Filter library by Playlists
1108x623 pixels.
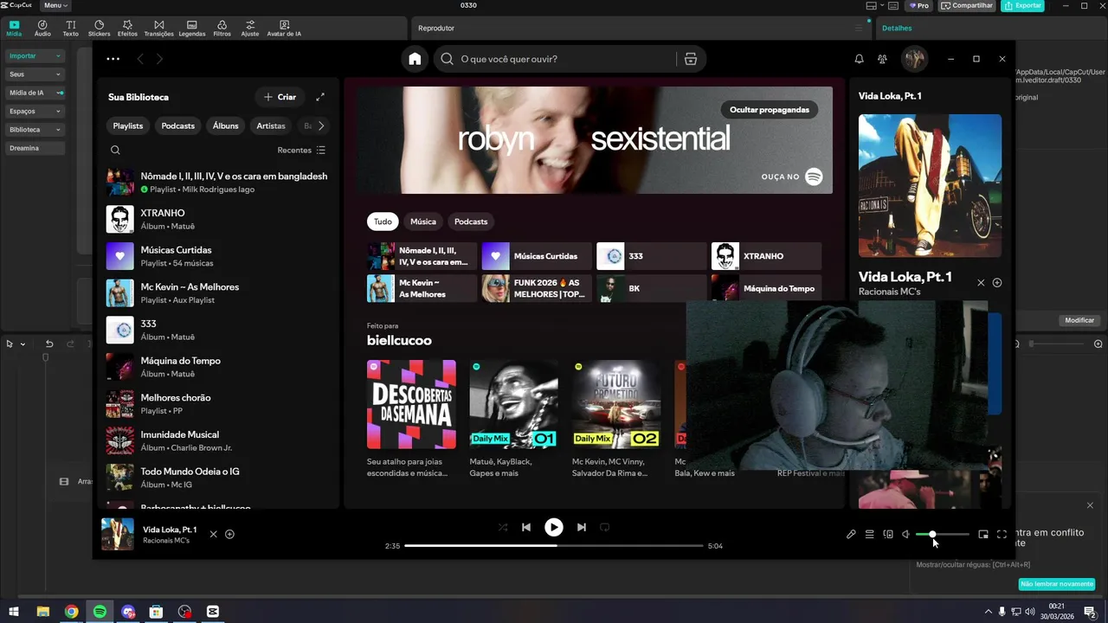(128, 126)
